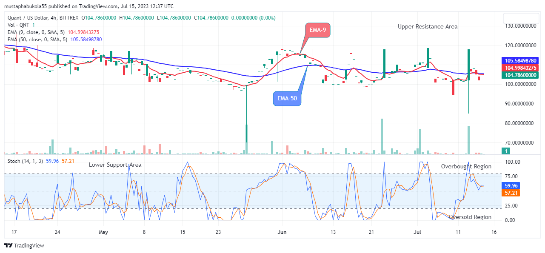The height and width of the screenshot is (253, 545).
Task: Click the Vol · QNT legend entry
Action: coord(20,25)
